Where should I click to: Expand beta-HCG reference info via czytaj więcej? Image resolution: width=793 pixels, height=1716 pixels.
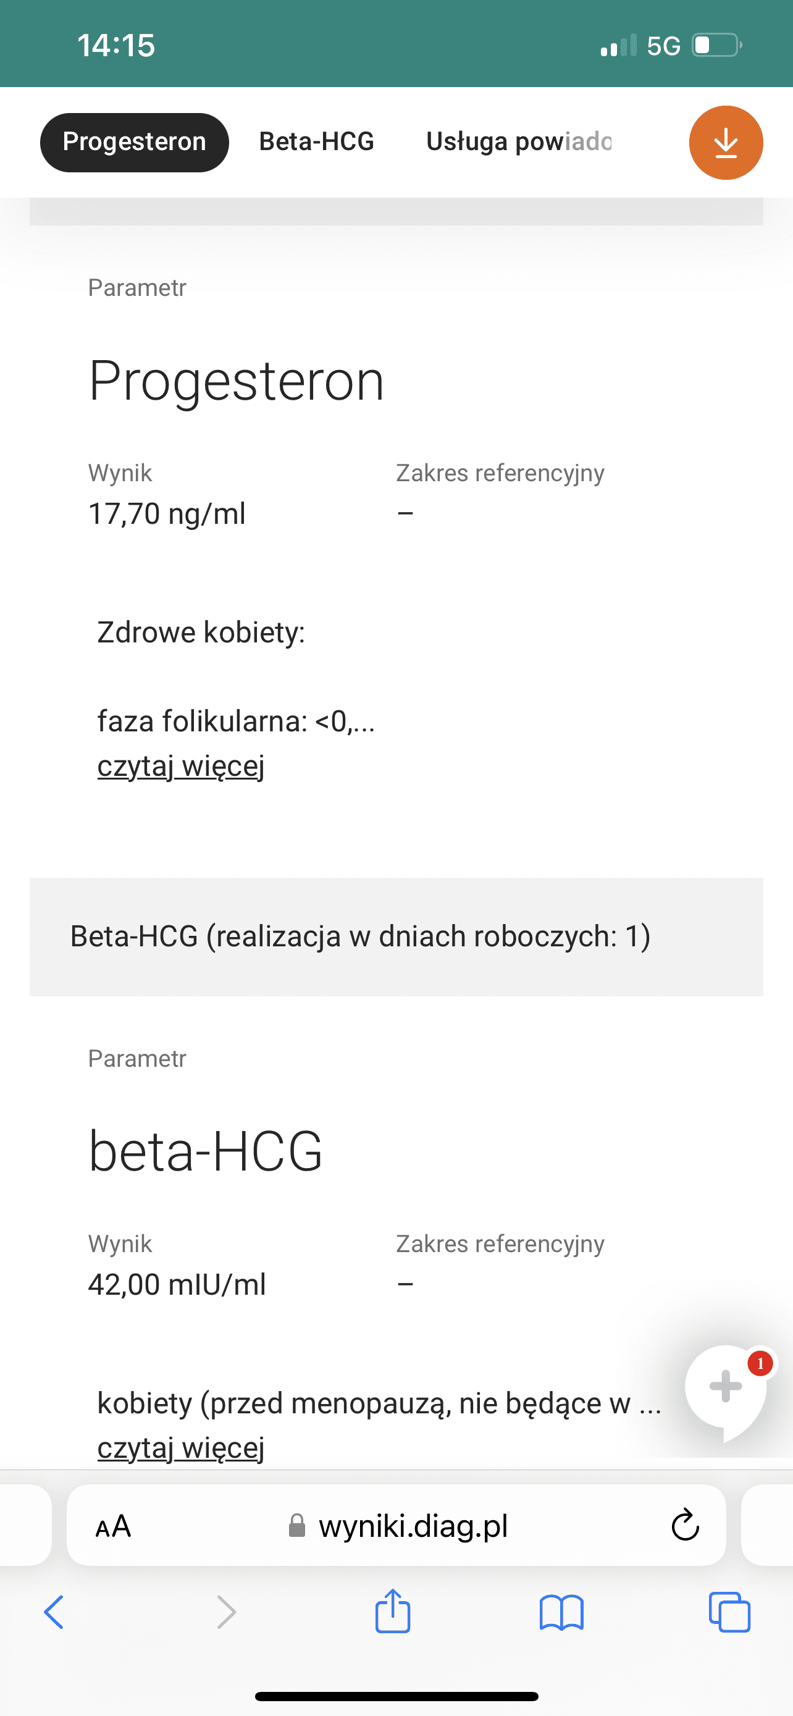click(181, 1447)
